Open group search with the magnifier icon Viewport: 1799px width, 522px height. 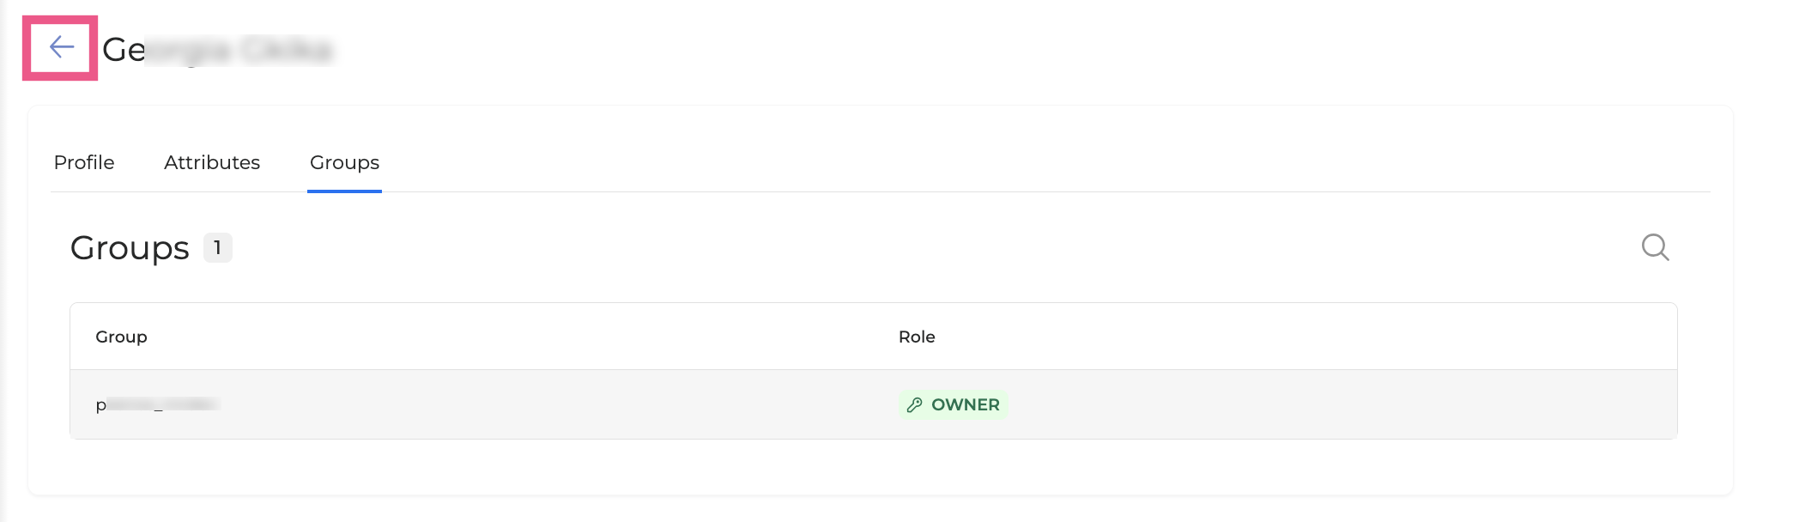(1655, 247)
